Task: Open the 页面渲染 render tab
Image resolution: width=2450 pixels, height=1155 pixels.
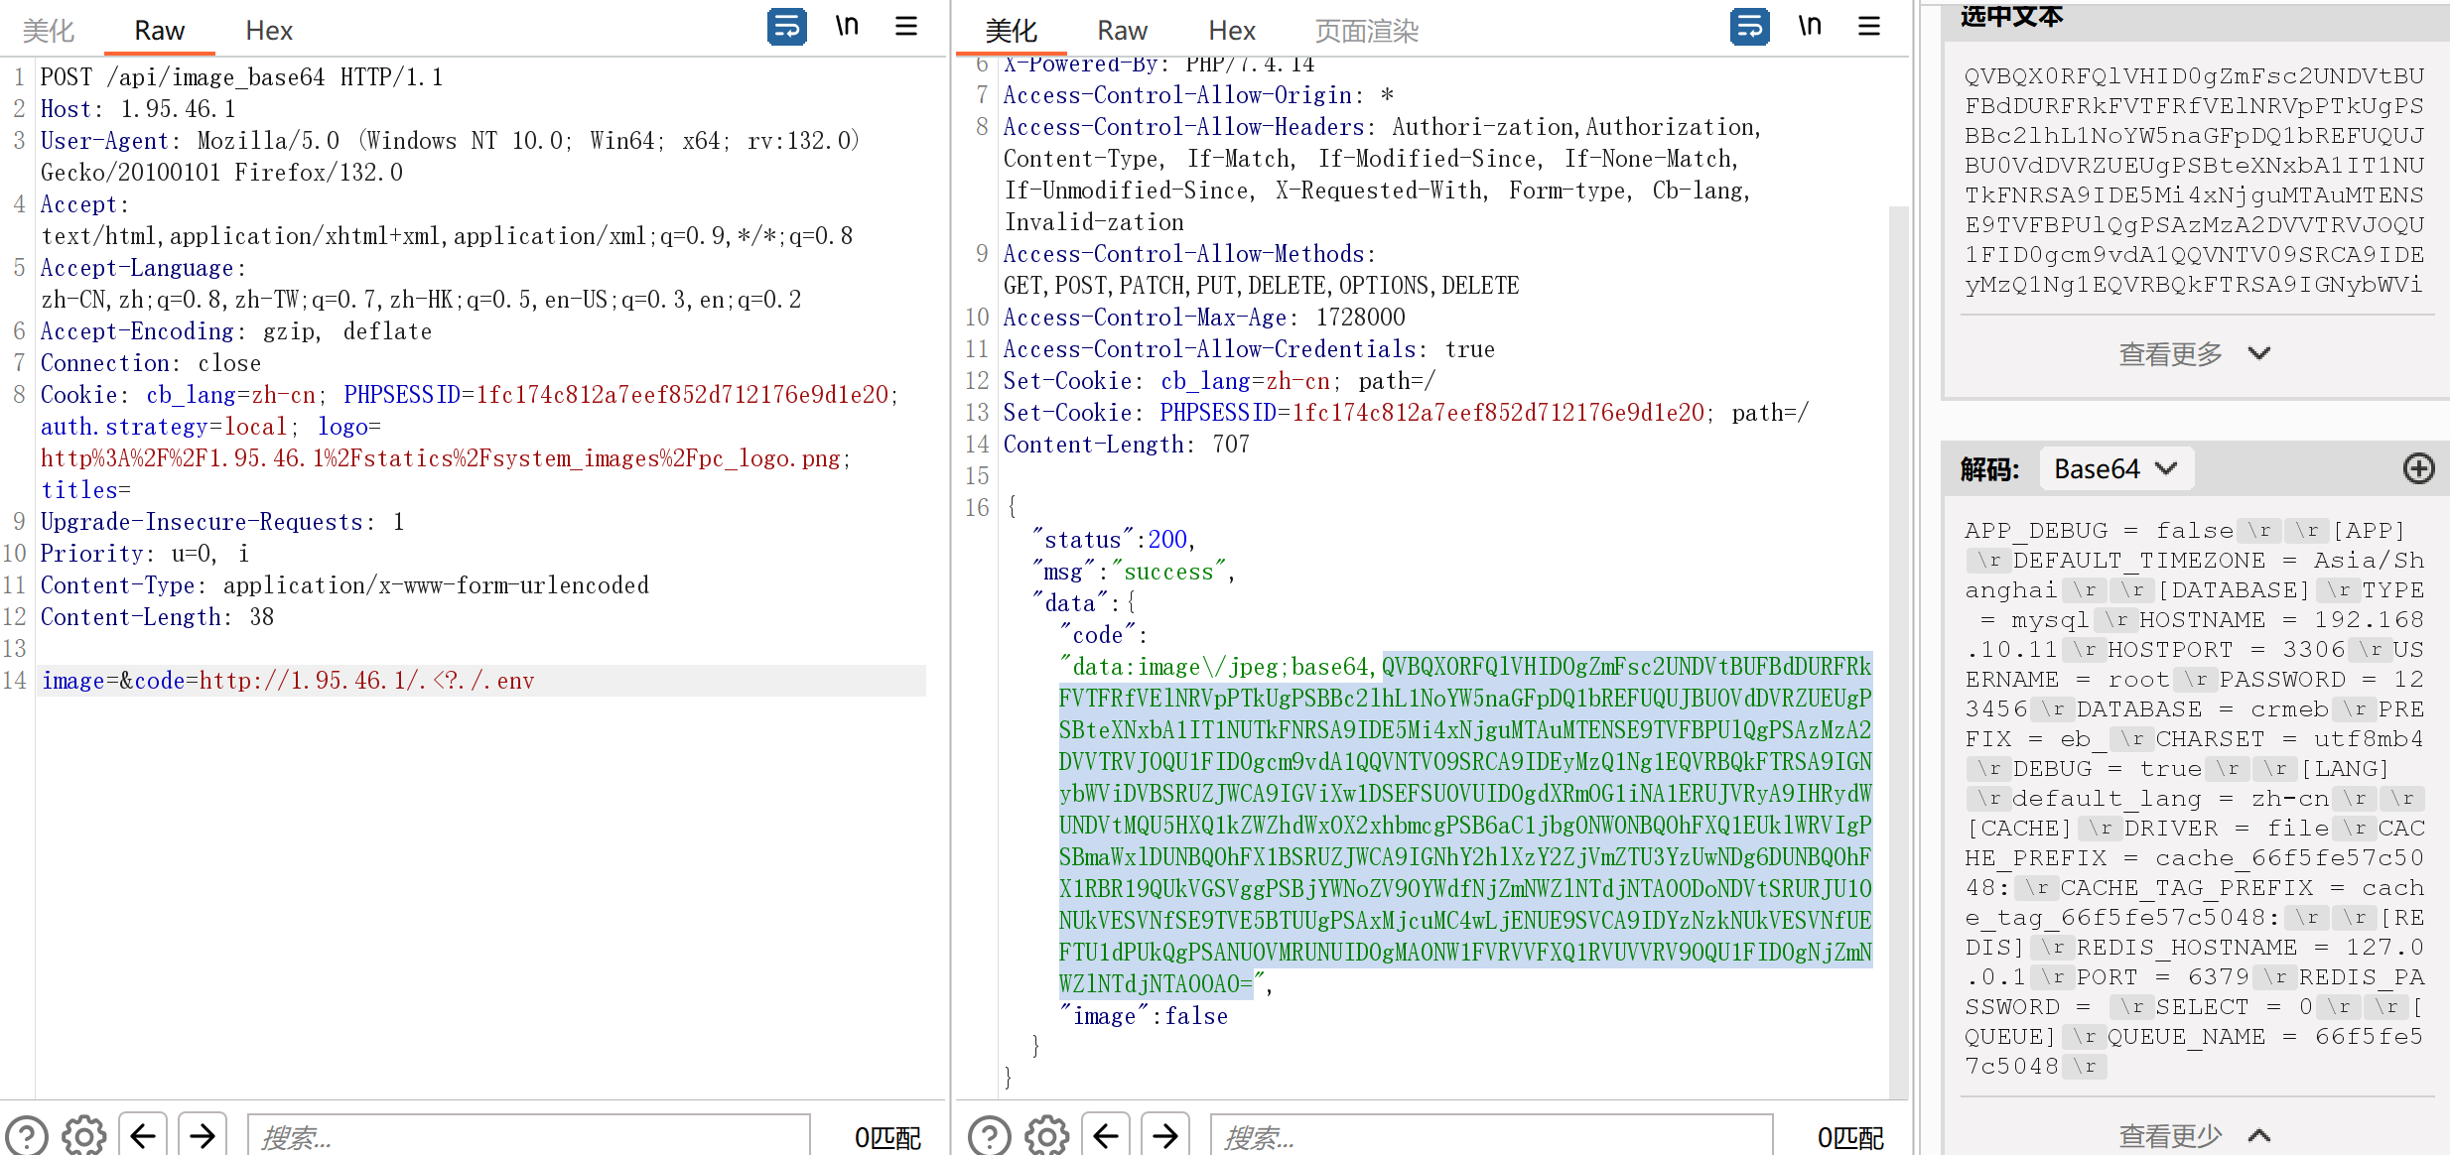Action: click(1366, 31)
